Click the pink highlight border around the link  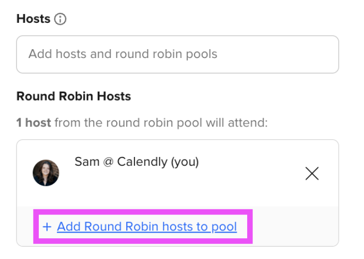coord(143,212)
